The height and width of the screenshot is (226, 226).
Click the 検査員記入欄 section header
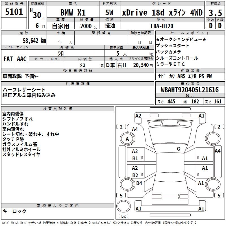(58, 109)
